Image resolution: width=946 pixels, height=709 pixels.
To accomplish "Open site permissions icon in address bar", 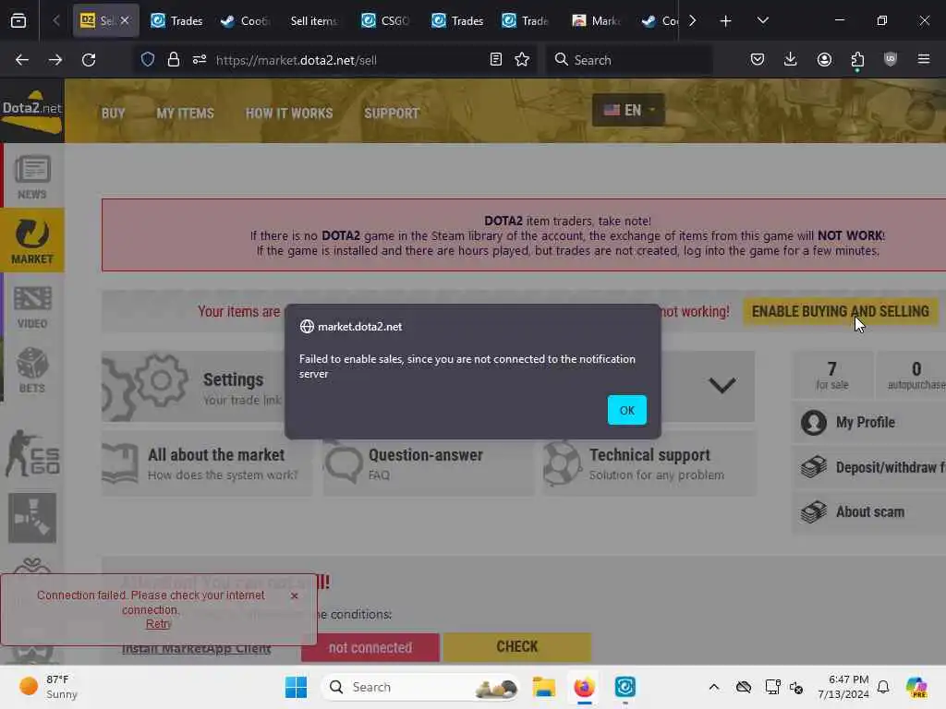I will tap(200, 60).
